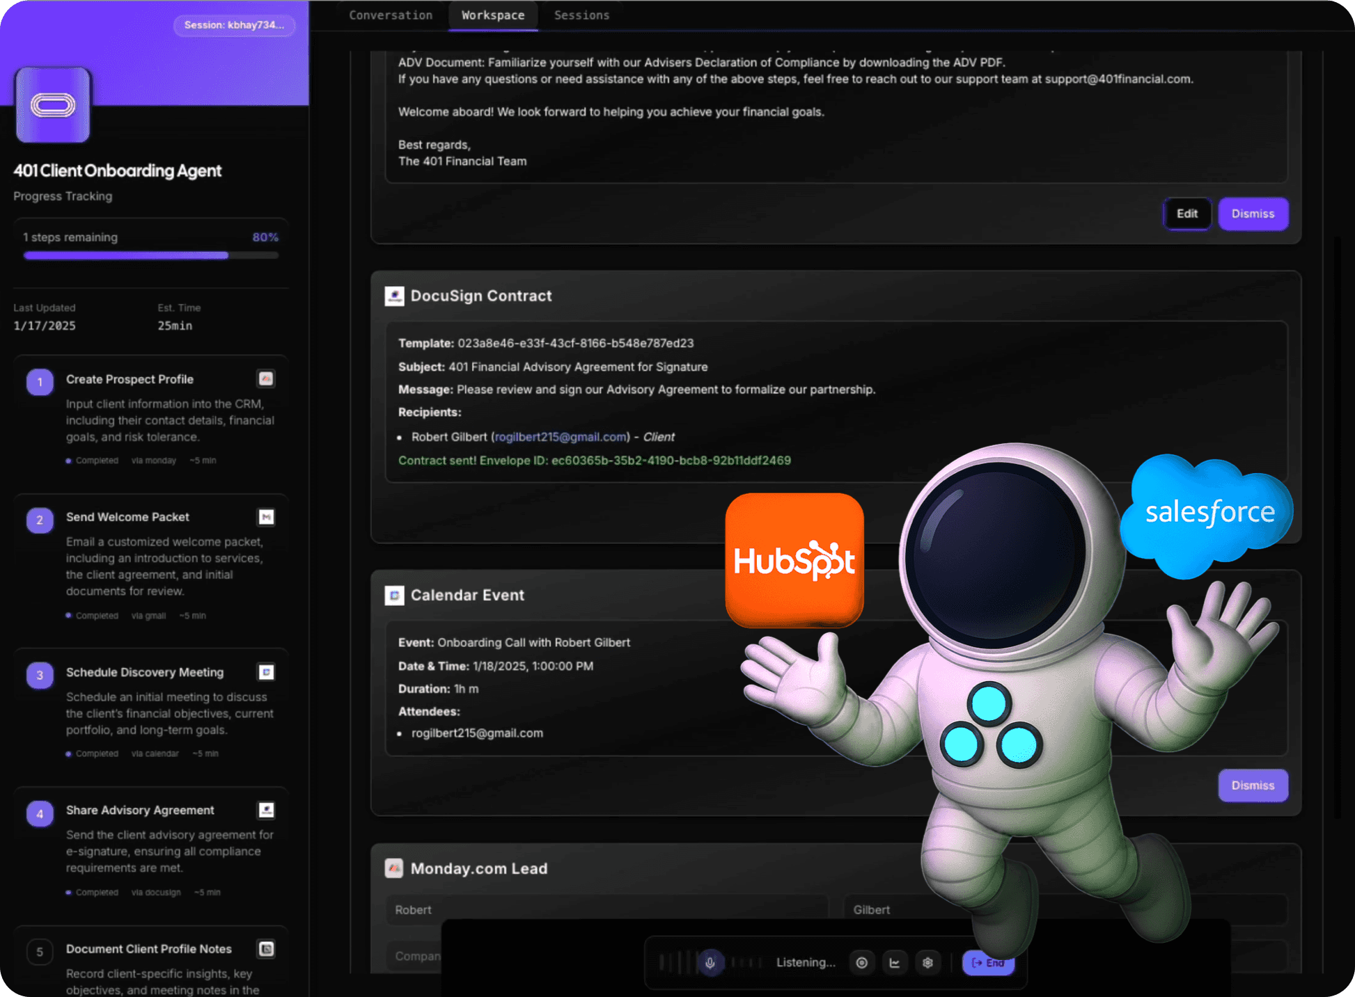Click 'via calendar' under Schedule Discovery Meeting
1355x997 pixels.
[x=155, y=753]
